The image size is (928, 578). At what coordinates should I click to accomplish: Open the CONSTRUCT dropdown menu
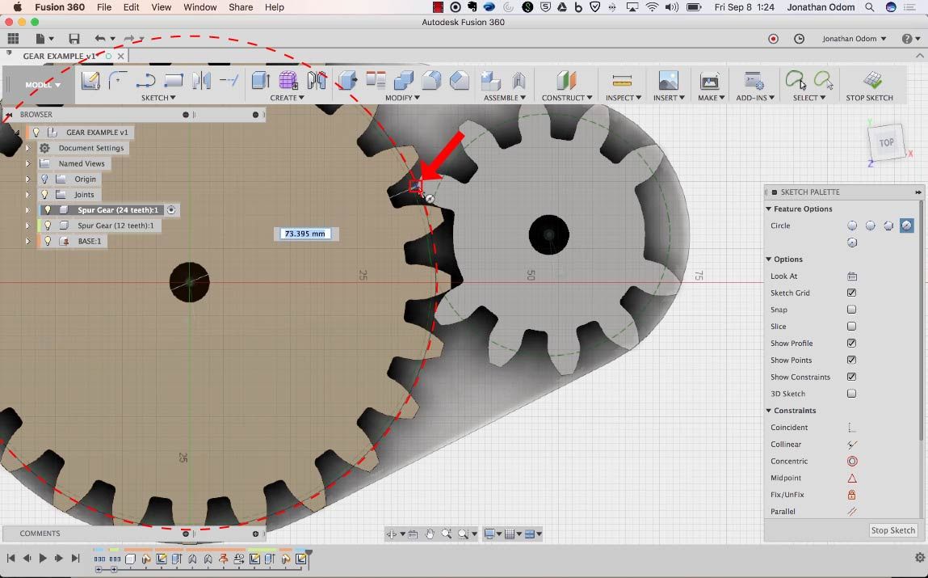coord(567,98)
